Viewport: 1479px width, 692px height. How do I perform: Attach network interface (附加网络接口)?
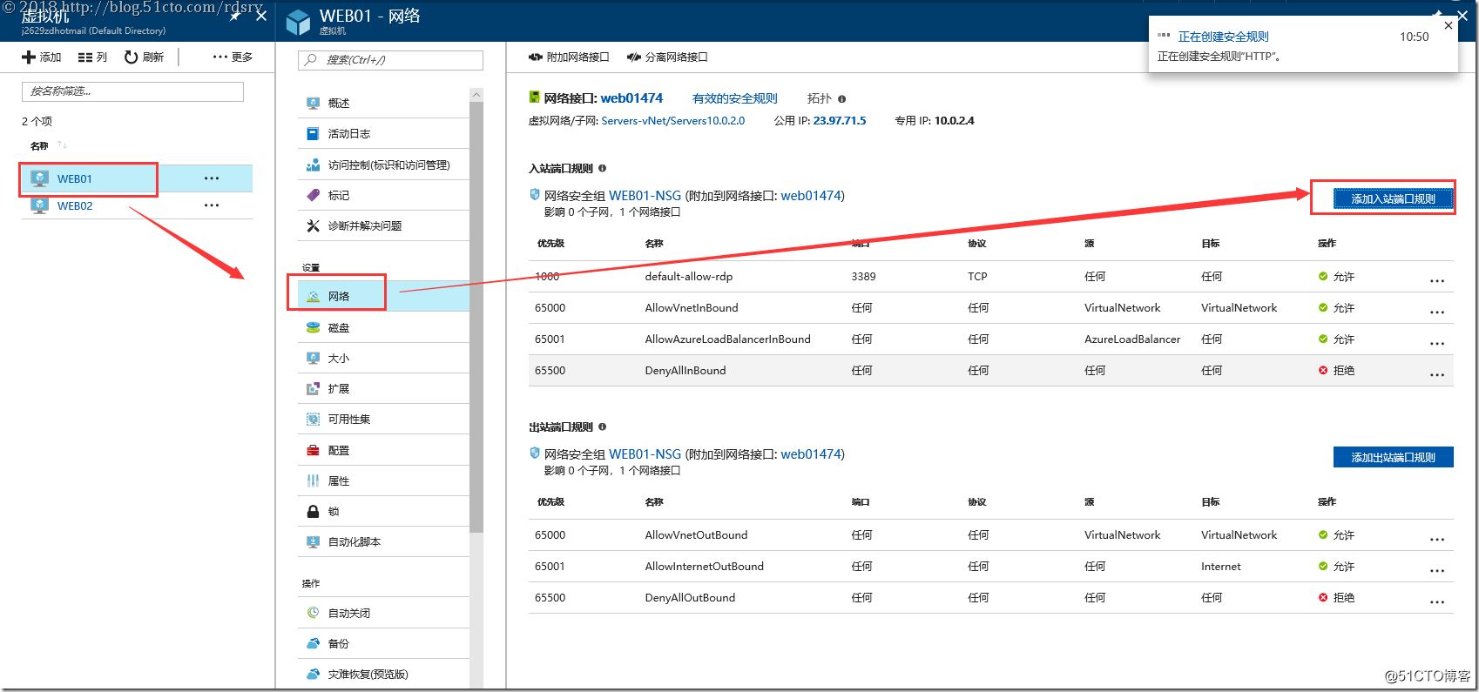pos(569,57)
